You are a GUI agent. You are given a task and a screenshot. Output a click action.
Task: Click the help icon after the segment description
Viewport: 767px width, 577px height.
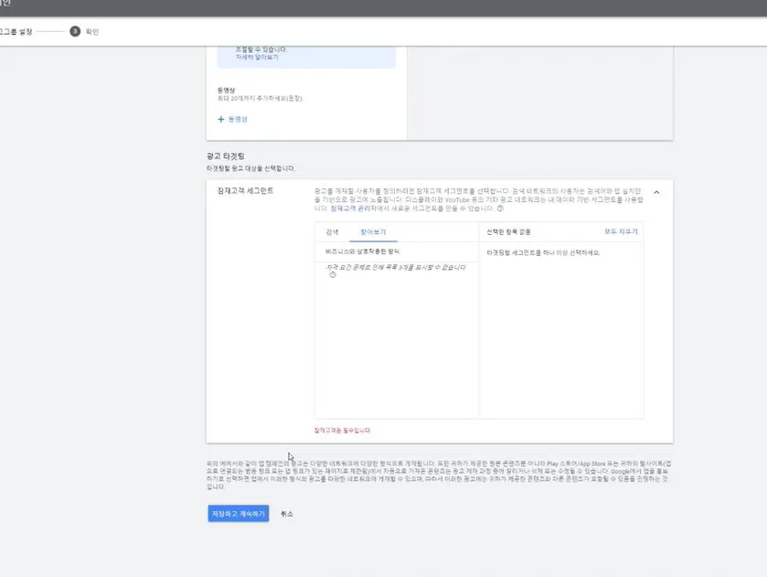499,209
